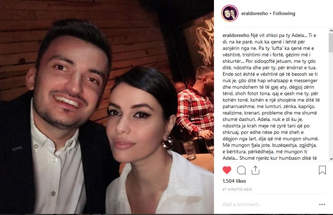Click the caption scrollbar down arrow
333x215 pixels.
coord(331,159)
